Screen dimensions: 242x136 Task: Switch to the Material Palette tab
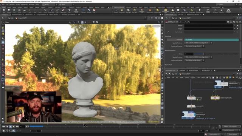(194, 71)
